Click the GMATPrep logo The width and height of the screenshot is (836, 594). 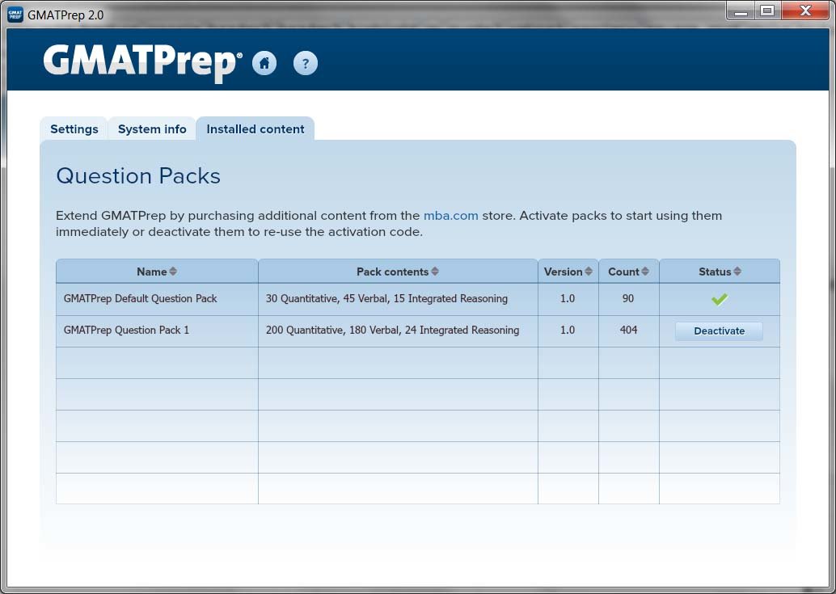click(x=142, y=61)
